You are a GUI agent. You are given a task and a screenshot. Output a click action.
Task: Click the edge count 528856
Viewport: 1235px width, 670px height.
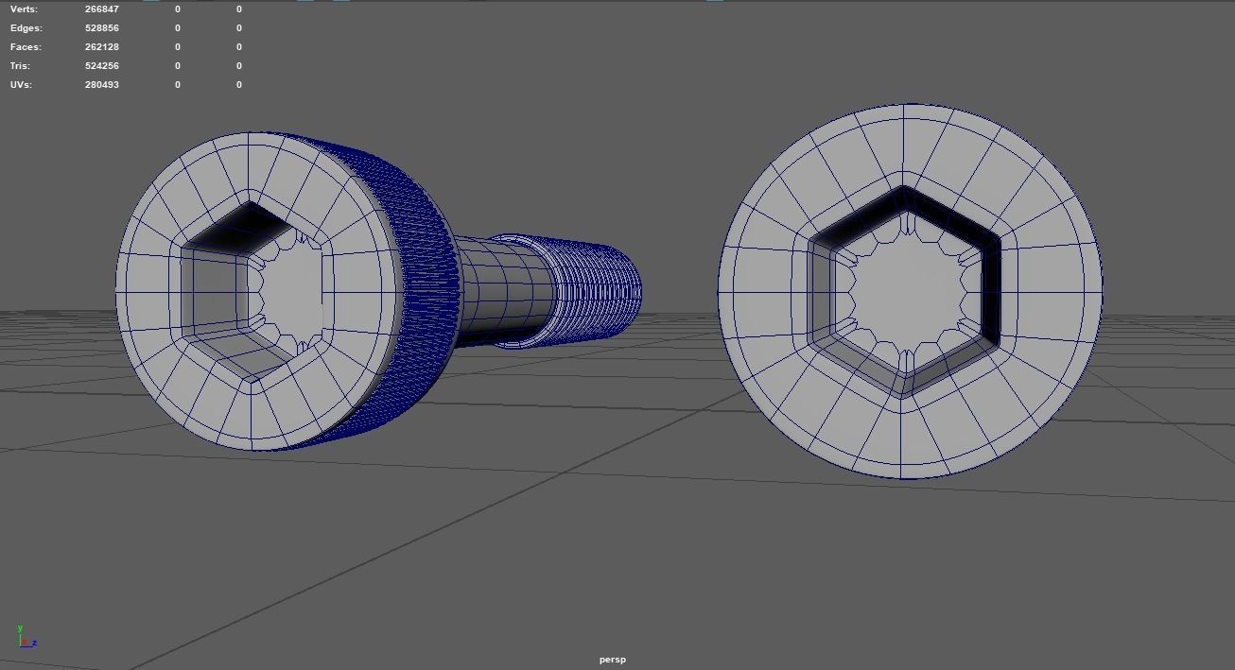point(101,27)
